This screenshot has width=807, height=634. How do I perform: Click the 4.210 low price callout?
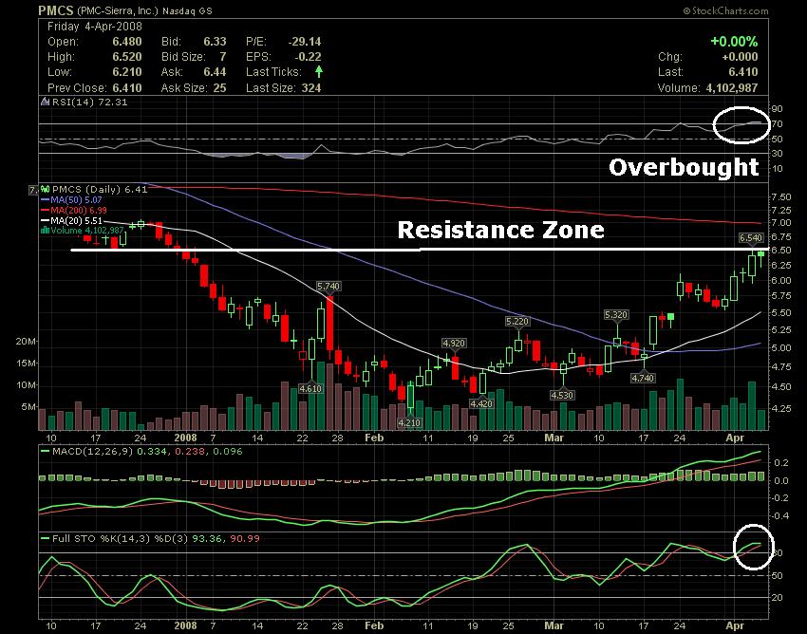(410, 422)
